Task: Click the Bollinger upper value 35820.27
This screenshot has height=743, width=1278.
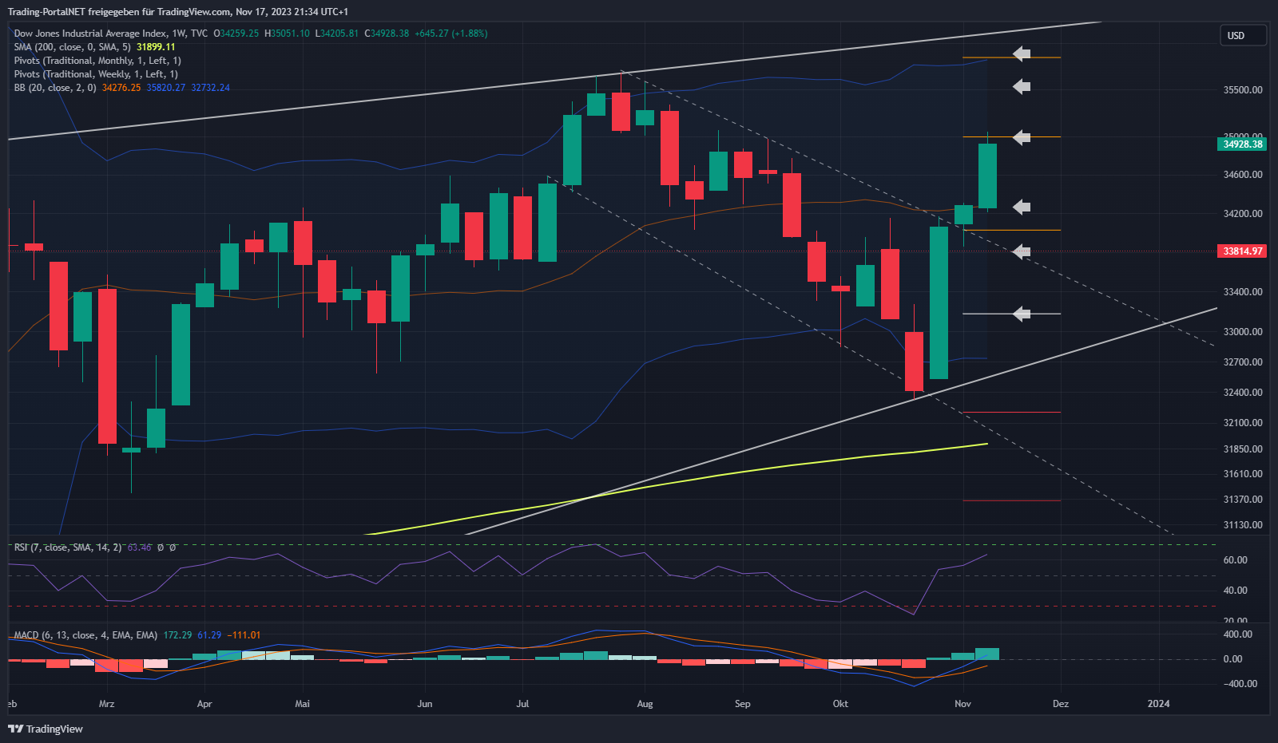Action: coord(166,88)
